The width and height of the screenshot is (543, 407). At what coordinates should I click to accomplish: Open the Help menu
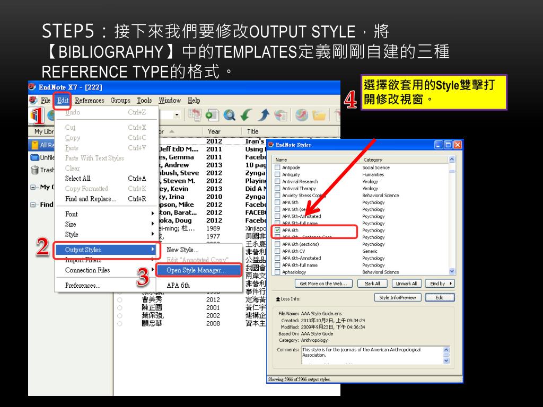tap(194, 100)
